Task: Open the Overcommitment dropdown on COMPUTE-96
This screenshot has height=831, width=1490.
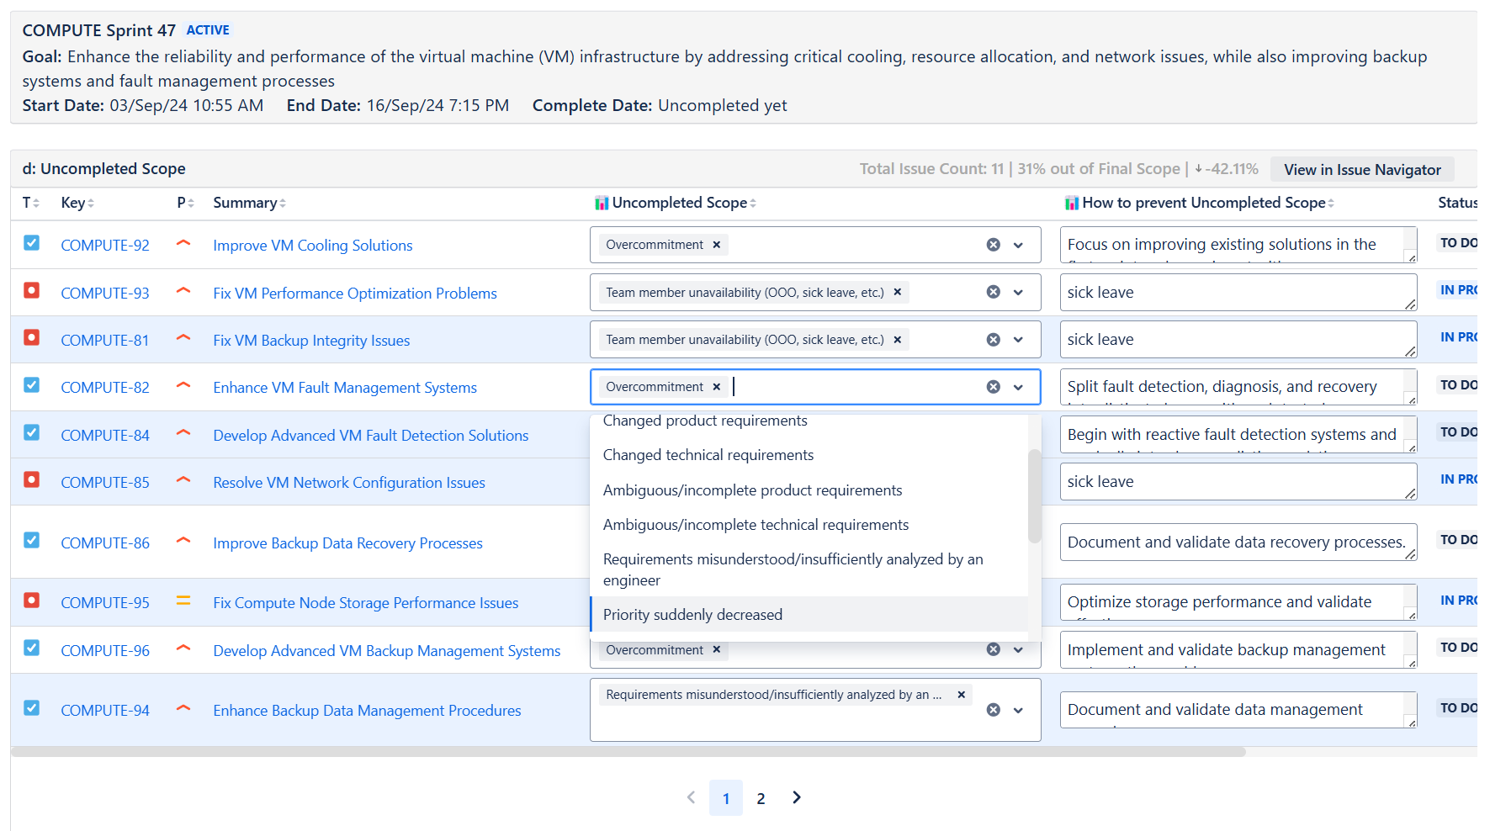Action: 1018,649
